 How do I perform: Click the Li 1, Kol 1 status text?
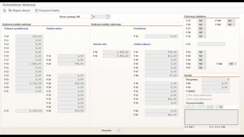[189, 127]
